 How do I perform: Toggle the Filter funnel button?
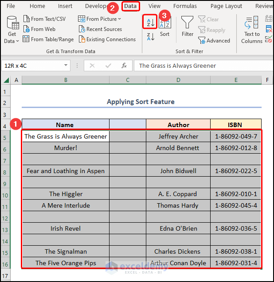pos(188,26)
